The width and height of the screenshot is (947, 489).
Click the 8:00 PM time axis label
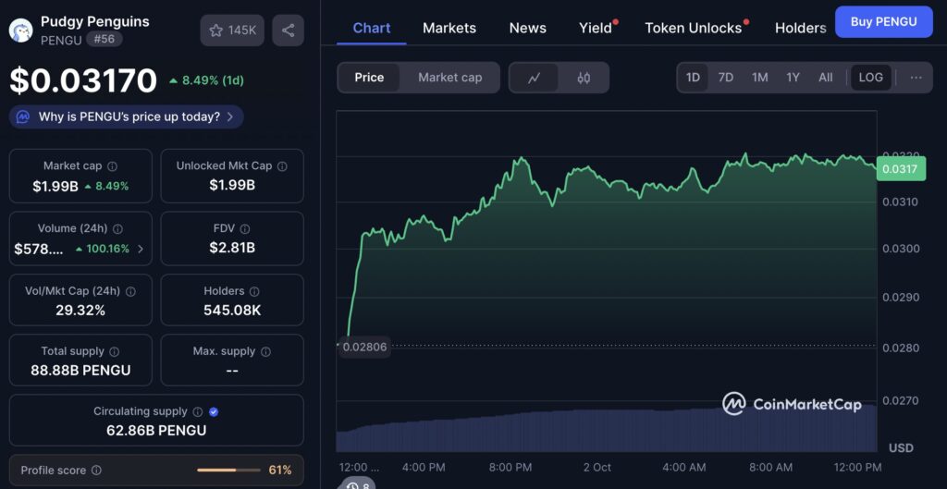pyautogui.click(x=510, y=467)
